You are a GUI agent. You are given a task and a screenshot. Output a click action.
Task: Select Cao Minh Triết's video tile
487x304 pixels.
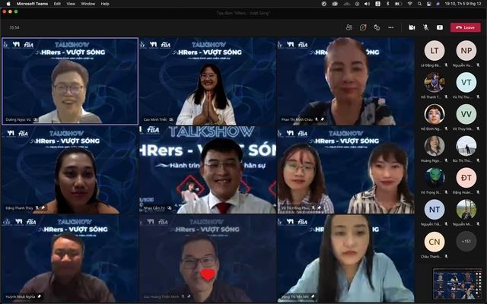207,81
